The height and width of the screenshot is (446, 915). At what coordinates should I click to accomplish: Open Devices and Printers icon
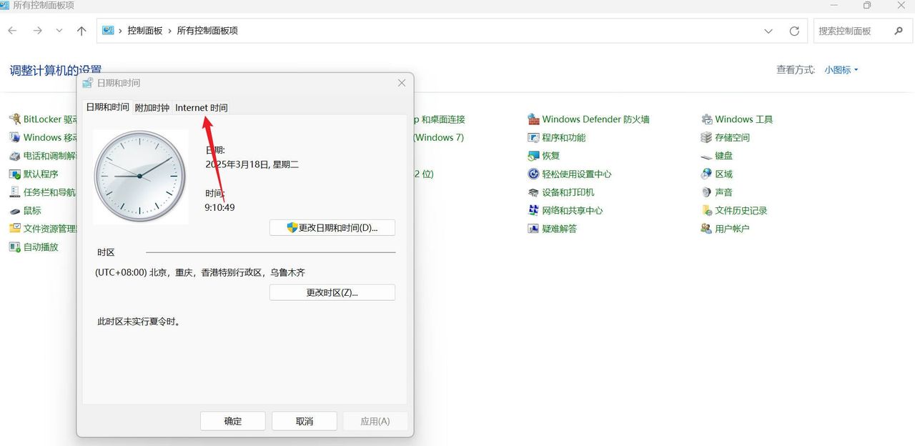[x=533, y=192]
